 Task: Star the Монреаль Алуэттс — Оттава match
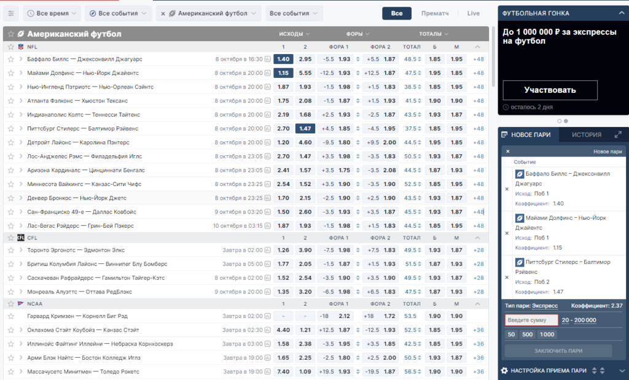[11, 292]
